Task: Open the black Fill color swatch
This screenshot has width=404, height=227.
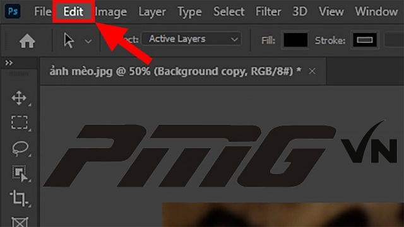Action: pyautogui.click(x=295, y=40)
